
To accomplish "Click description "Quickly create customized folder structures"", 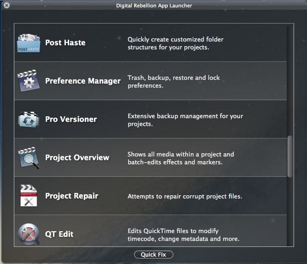I will click(x=176, y=43).
